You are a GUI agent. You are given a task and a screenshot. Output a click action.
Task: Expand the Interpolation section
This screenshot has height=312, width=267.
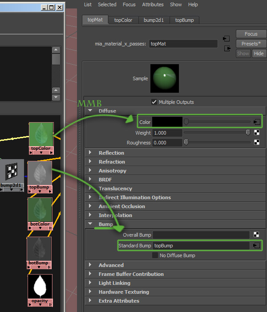coord(90,215)
